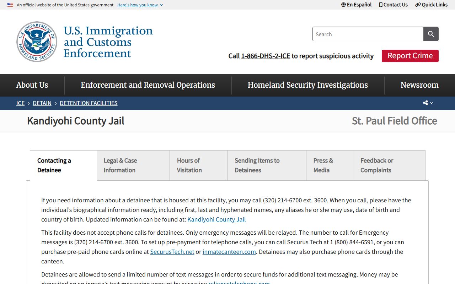This screenshot has width=455, height=284.
Task: Click the magnifying glass search button
Action: click(431, 34)
